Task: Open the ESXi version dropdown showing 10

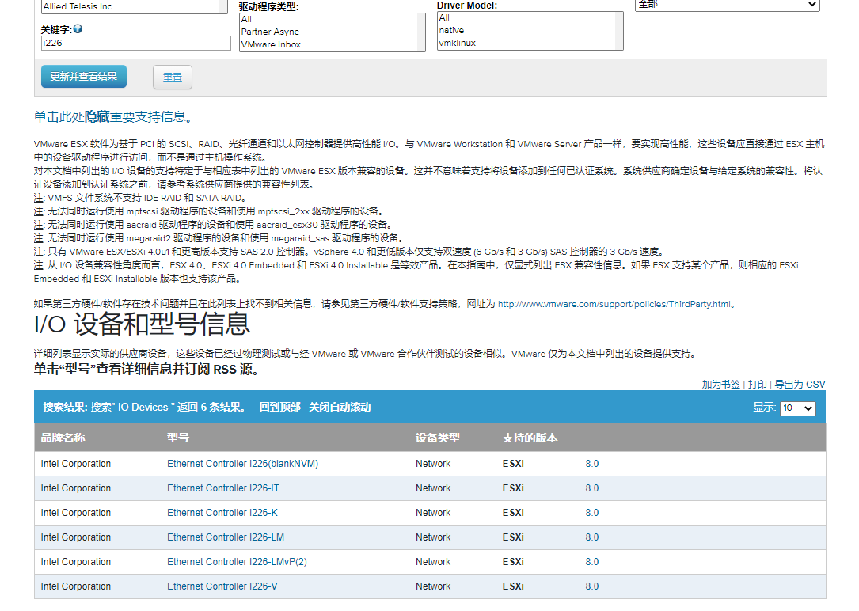Action: 797,408
